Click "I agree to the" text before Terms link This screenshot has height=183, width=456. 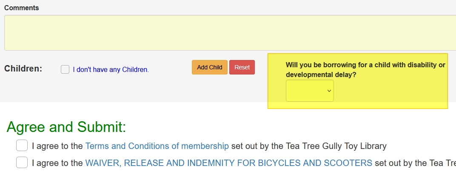57,146
